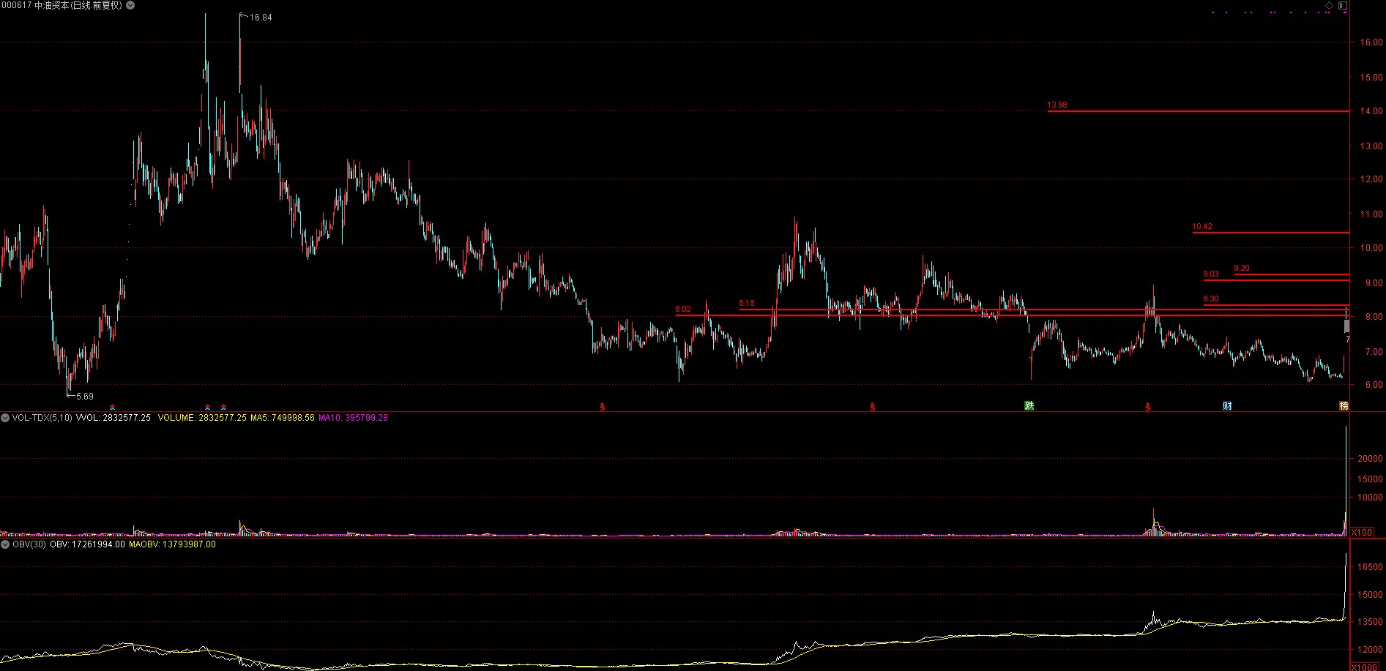Select the 9.03 price line label
This screenshot has height=671, width=1386.
pos(1211,274)
